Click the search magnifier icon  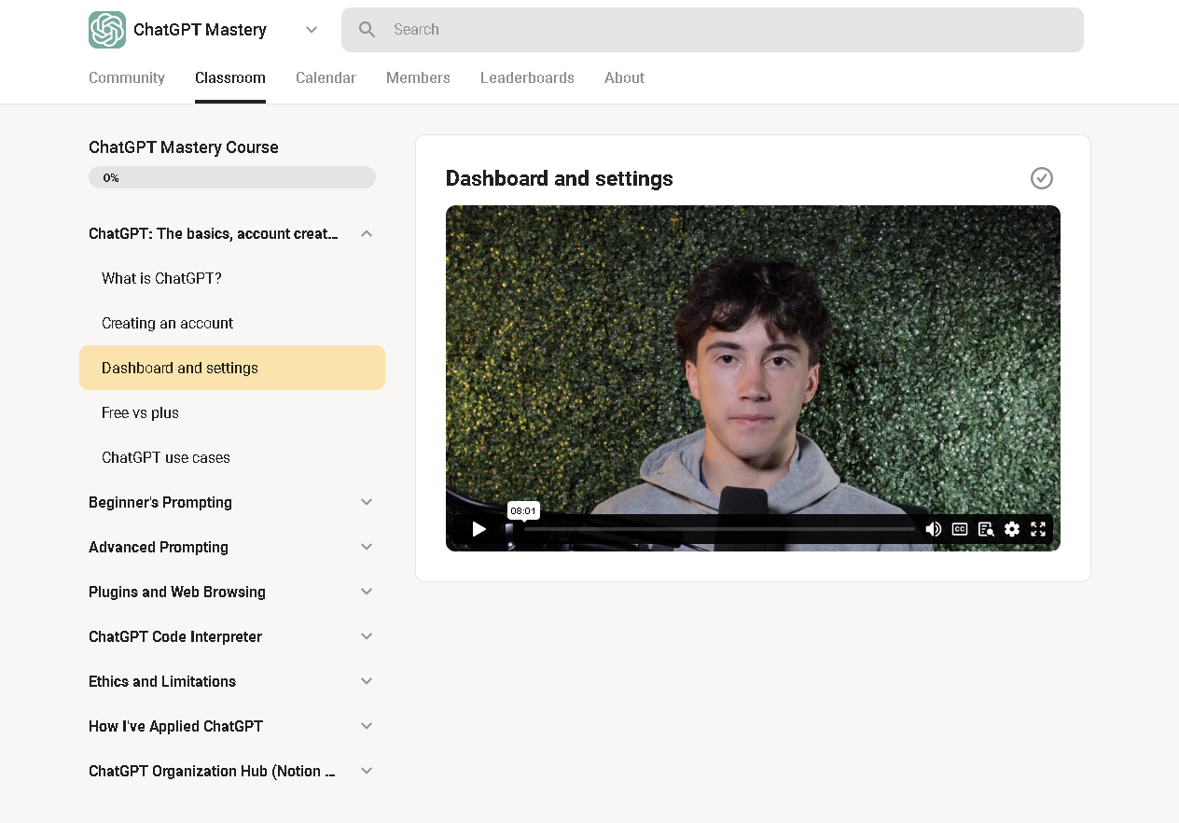[368, 30]
